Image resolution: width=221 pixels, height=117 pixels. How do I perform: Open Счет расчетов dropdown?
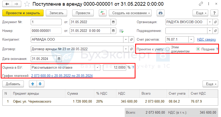point(191,40)
